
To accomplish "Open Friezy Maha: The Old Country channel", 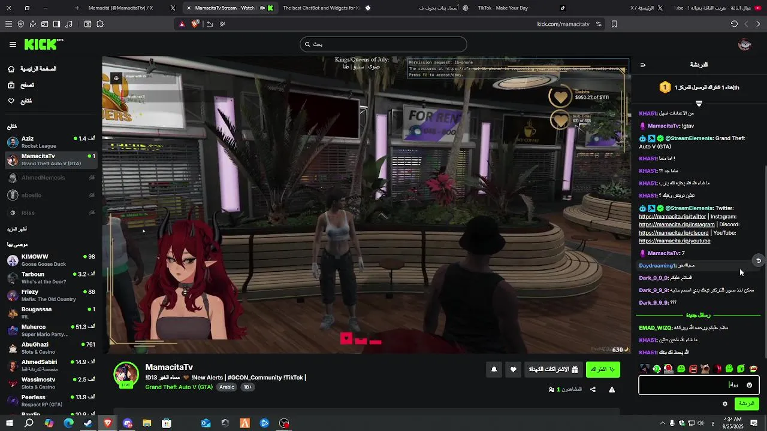I will (x=51, y=295).
